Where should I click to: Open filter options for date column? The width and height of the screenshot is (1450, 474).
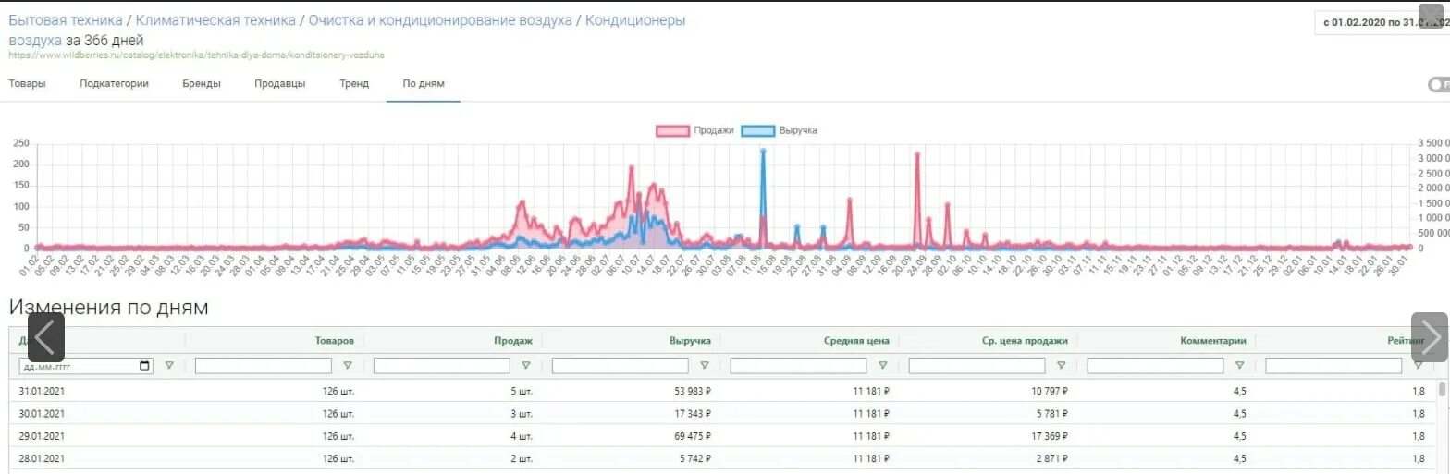tap(169, 366)
